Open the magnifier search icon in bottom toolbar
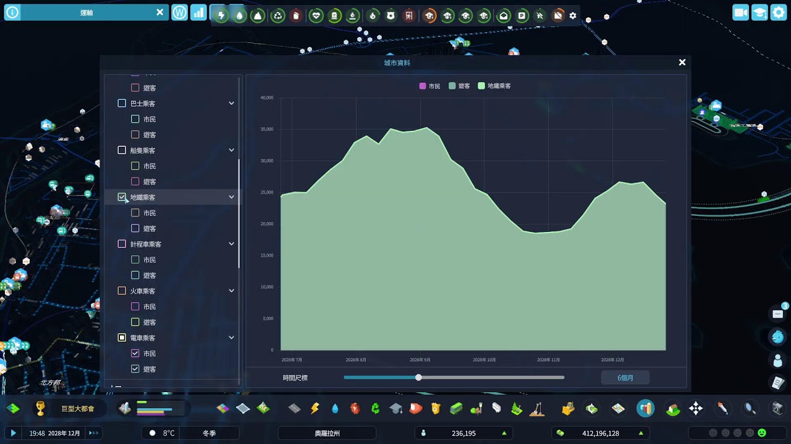 (750, 408)
